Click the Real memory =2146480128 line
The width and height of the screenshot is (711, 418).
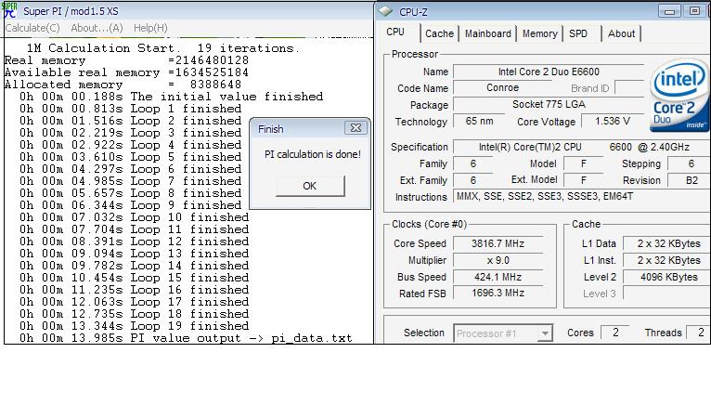(126, 60)
